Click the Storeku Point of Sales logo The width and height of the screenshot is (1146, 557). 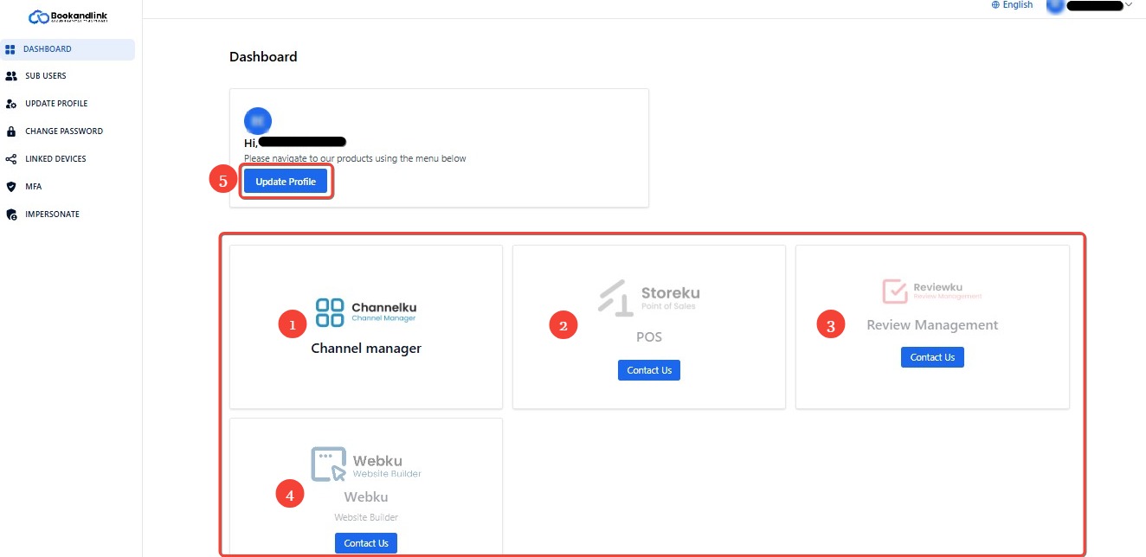pos(648,298)
